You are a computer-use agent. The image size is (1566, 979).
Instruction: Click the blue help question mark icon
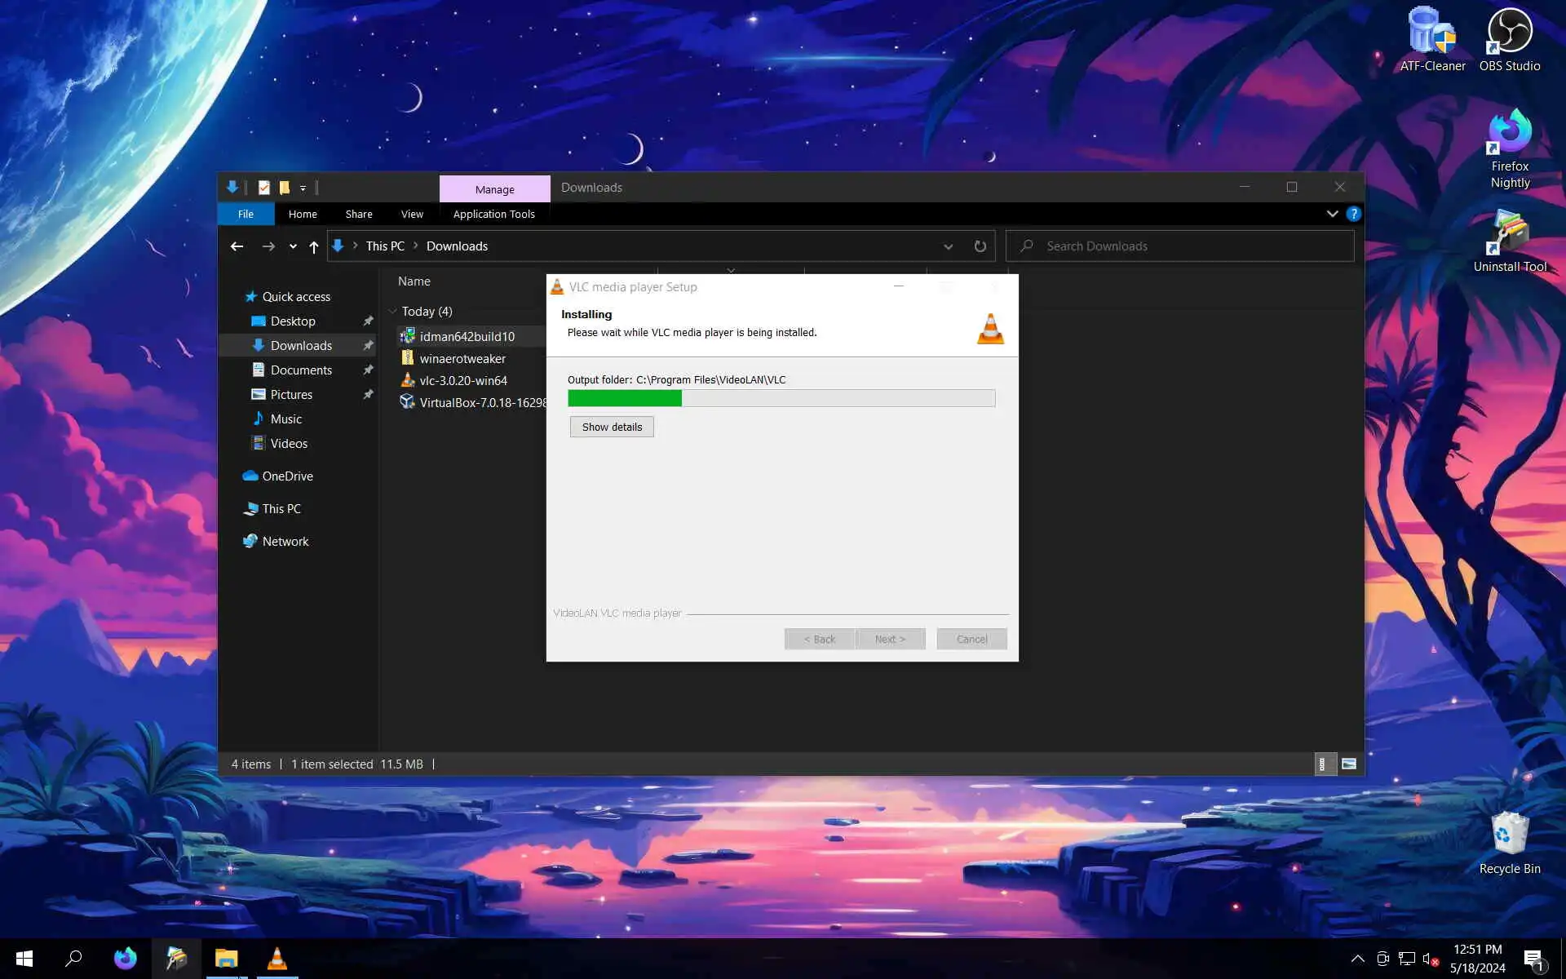pyautogui.click(x=1353, y=214)
